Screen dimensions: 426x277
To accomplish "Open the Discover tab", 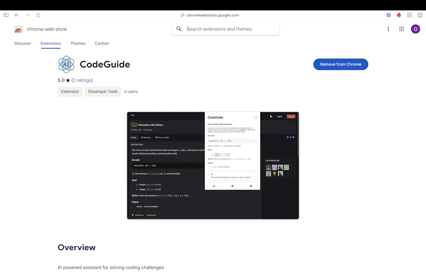I will tap(23, 43).
